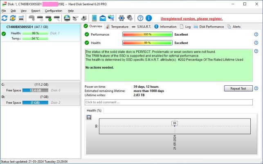Click the '59 days, 12 hours' value
The height and width of the screenshot is (164, 263).
pyautogui.click(x=146, y=87)
